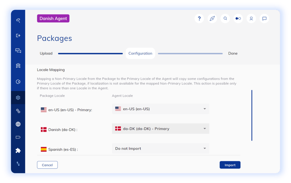Click the Packages page heading
The width and height of the screenshot is (291, 183).
[54, 38]
